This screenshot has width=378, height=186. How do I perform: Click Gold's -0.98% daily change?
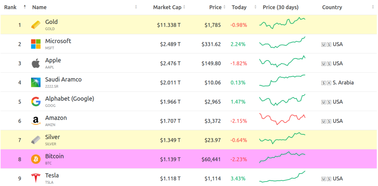click(239, 25)
